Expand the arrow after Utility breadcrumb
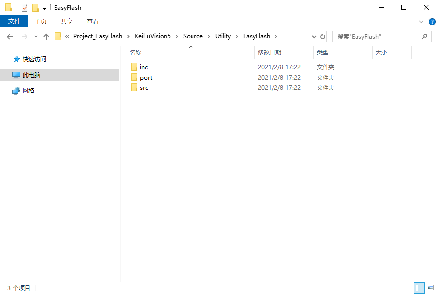 coord(237,37)
